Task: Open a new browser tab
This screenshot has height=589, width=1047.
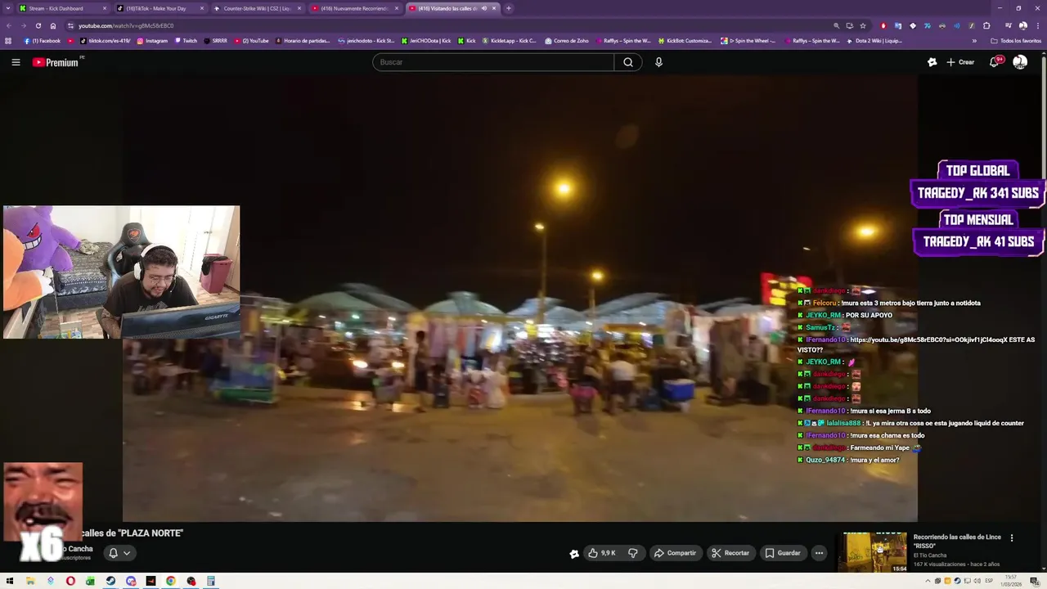Action: pyautogui.click(x=509, y=8)
